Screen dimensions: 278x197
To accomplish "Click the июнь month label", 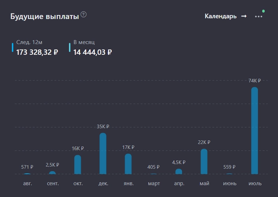I will coord(230,184).
